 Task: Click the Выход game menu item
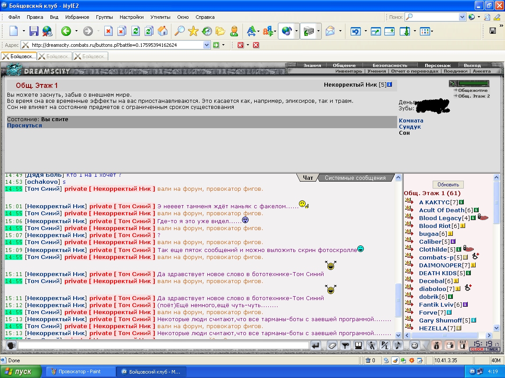click(472, 65)
